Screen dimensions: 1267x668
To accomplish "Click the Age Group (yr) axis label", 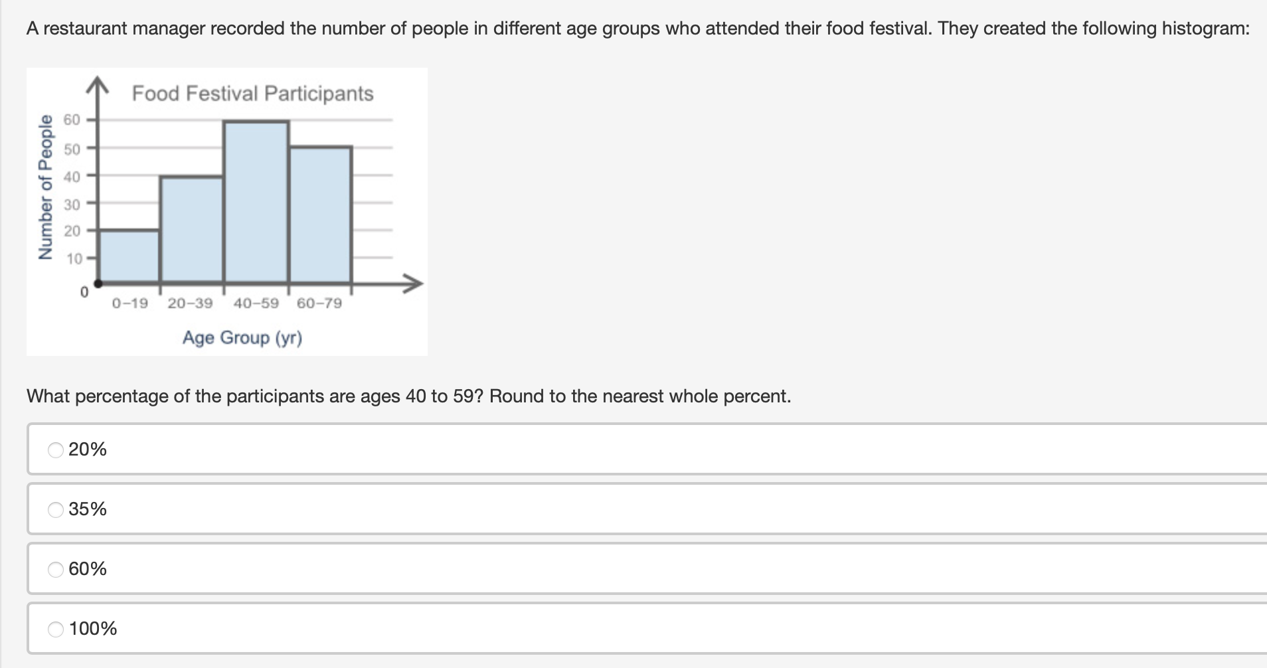I will point(243,337).
